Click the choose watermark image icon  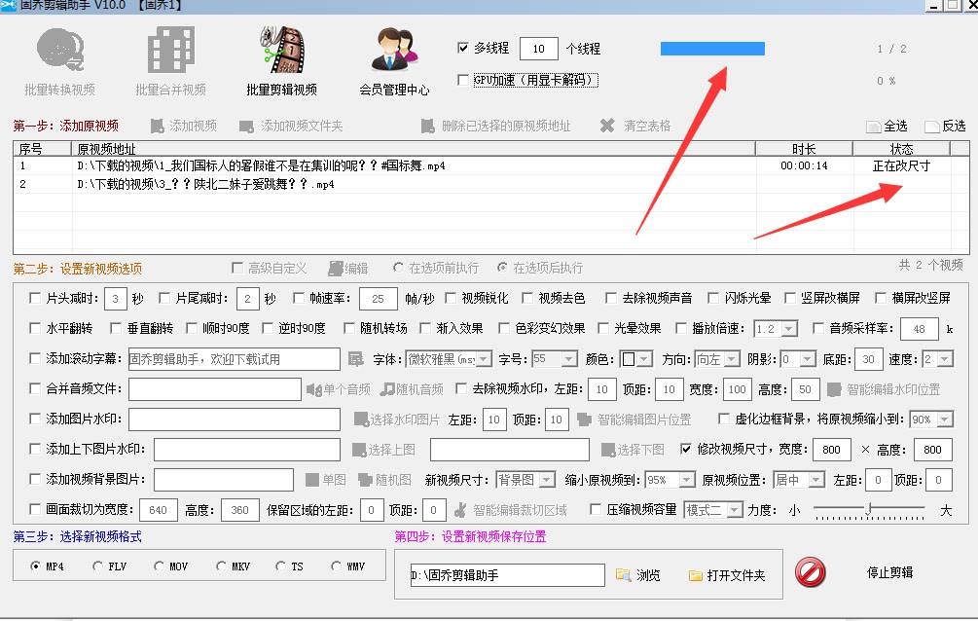pyautogui.click(x=360, y=419)
